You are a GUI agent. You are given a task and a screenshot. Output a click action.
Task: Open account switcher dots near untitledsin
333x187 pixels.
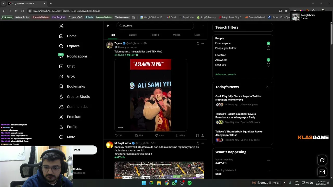[x=98, y=171]
